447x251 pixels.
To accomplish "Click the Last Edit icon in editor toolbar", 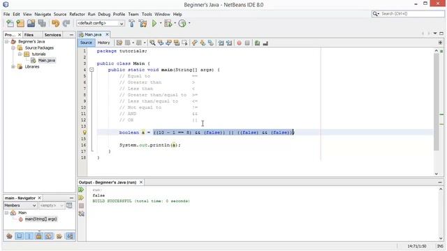I will (x=119, y=43).
